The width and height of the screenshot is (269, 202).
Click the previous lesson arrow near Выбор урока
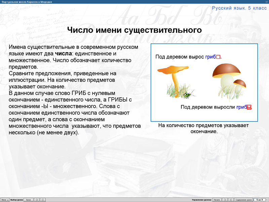tap(37, 199)
